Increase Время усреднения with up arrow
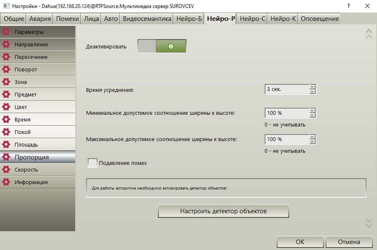 click(312, 87)
